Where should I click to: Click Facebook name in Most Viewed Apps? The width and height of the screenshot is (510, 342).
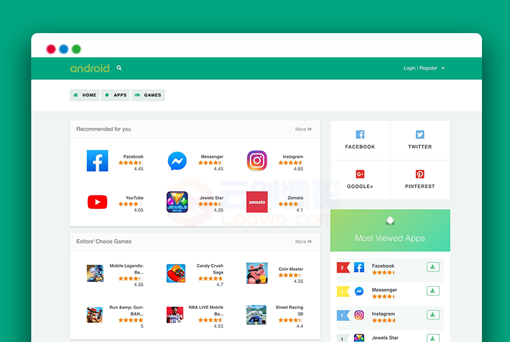pos(383,266)
